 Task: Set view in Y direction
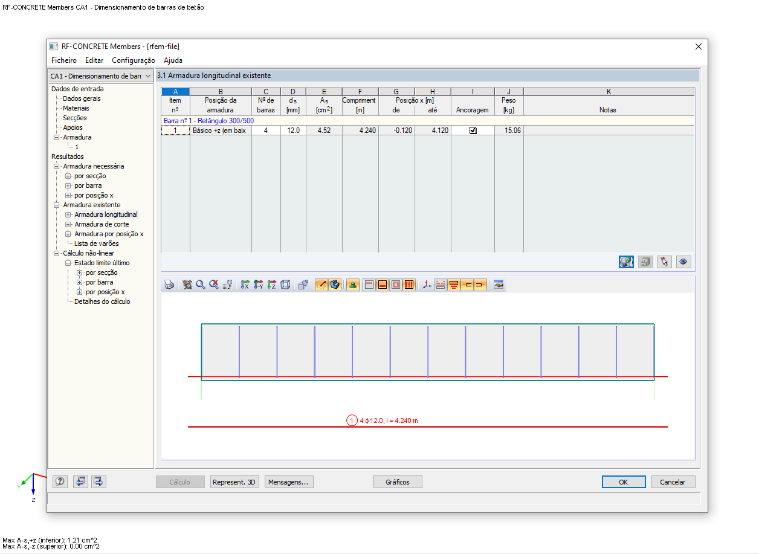coord(258,285)
